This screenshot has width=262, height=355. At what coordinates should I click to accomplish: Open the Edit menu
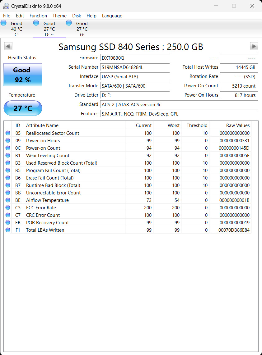(x=20, y=16)
